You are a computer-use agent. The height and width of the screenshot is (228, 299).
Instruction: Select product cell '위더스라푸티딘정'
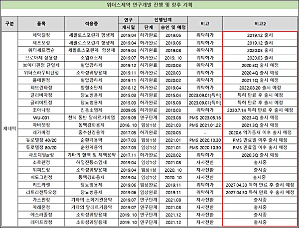[41, 73]
